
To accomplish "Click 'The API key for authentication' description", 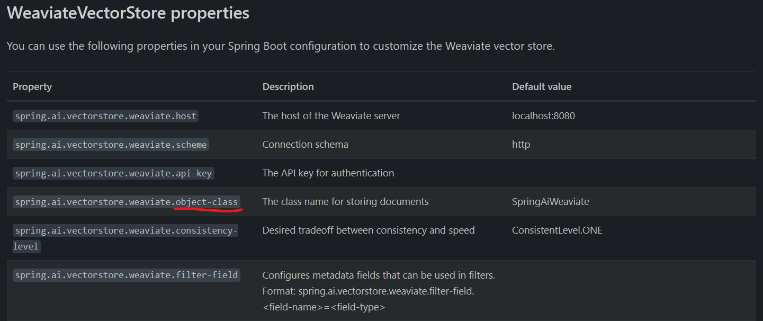I will [328, 173].
